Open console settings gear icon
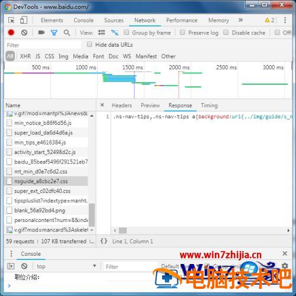This screenshot has width=296, height=296. [x=285, y=266]
